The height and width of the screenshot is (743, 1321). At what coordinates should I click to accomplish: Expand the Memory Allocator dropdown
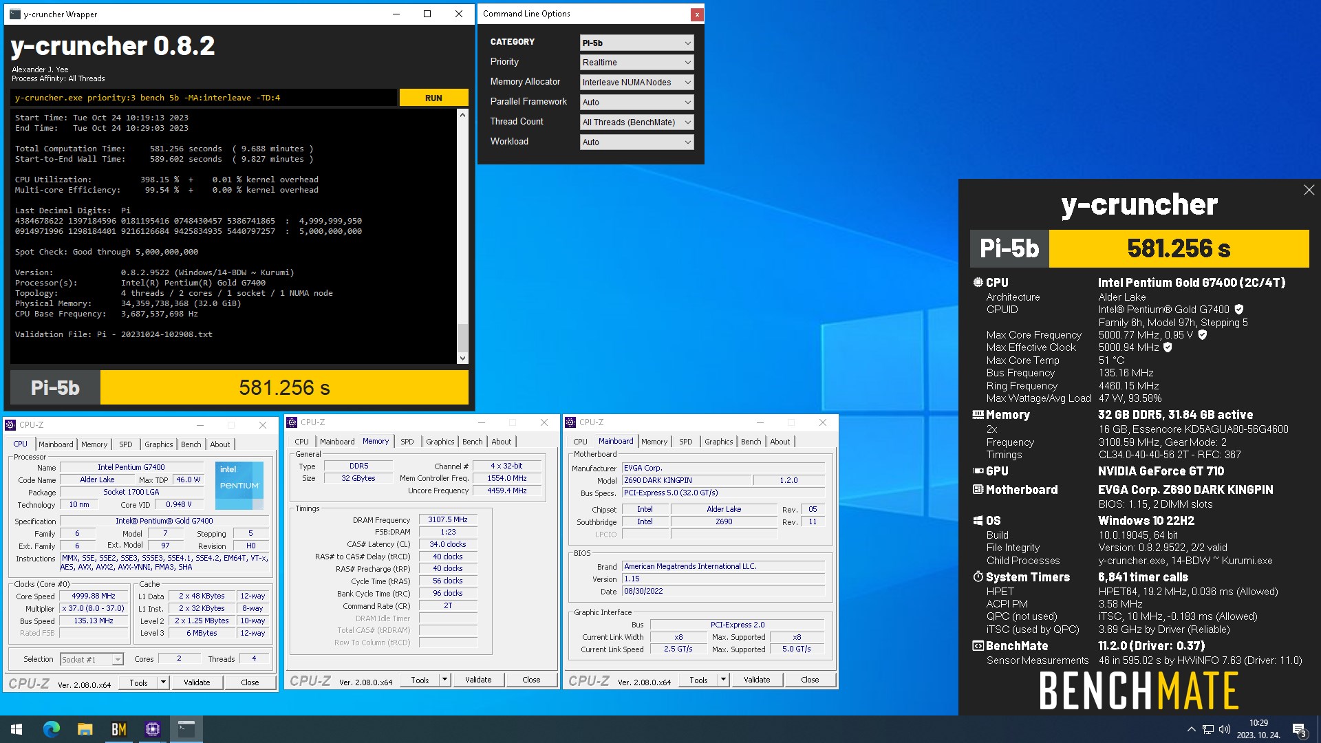coord(636,82)
